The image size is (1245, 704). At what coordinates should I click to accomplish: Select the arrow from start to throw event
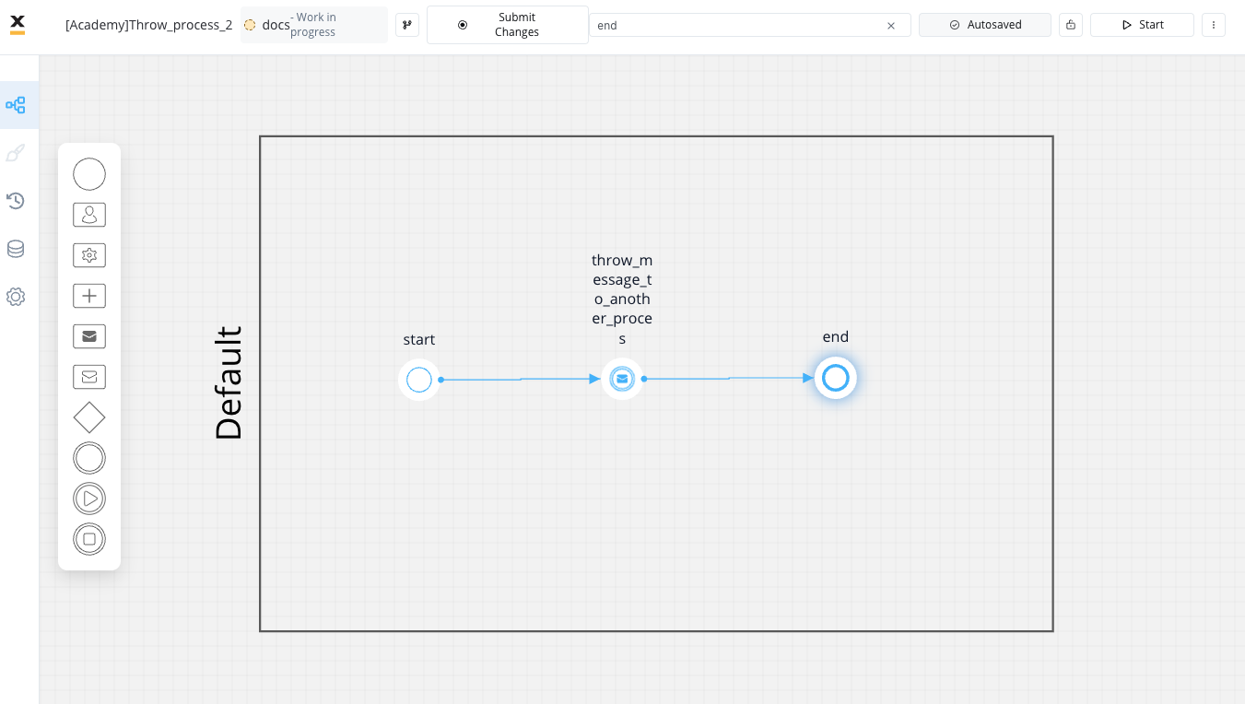521,379
